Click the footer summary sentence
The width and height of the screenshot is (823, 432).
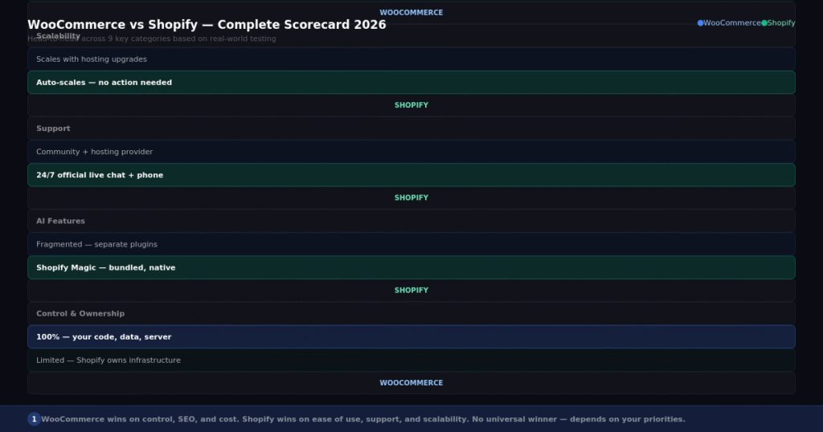coord(363,419)
